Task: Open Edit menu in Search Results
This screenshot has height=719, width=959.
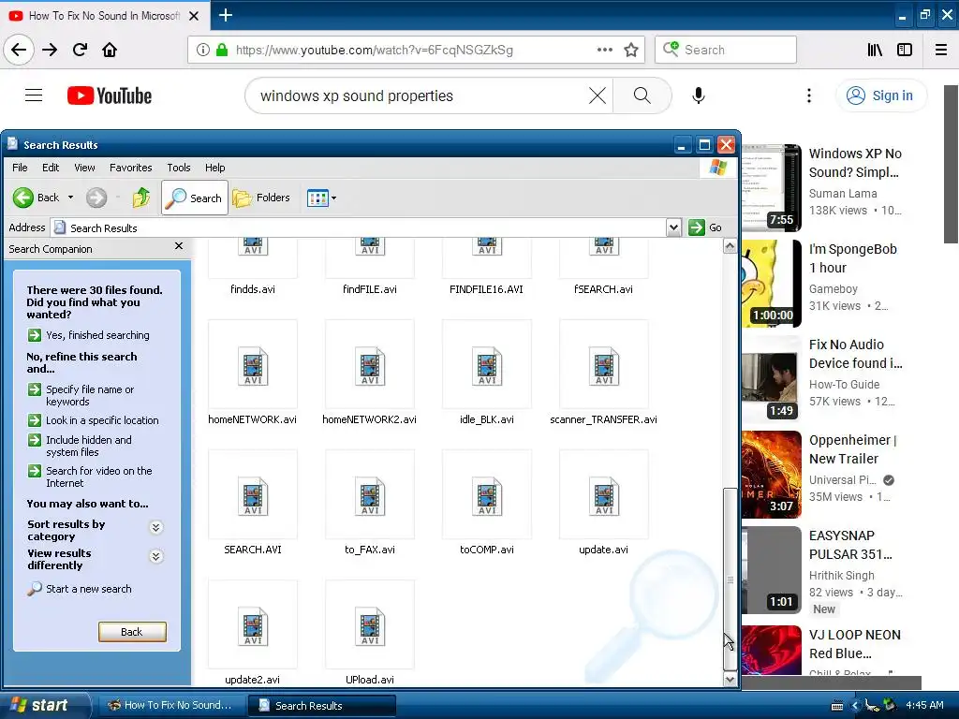Action: (x=51, y=168)
